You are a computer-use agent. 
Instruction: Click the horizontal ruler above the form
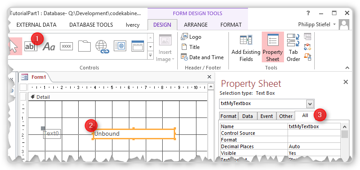click(x=117, y=87)
